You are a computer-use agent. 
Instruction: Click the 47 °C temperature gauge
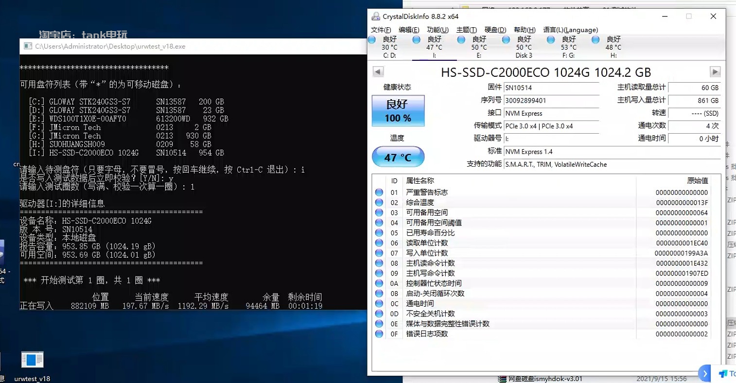pyautogui.click(x=398, y=157)
